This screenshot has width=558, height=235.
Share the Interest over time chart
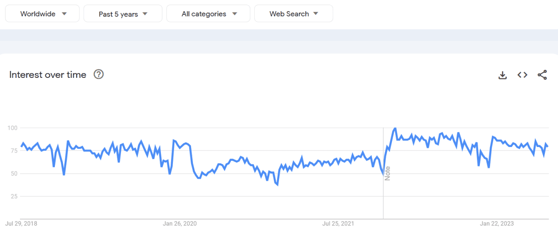pyautogui.click(x=542, y=75)
